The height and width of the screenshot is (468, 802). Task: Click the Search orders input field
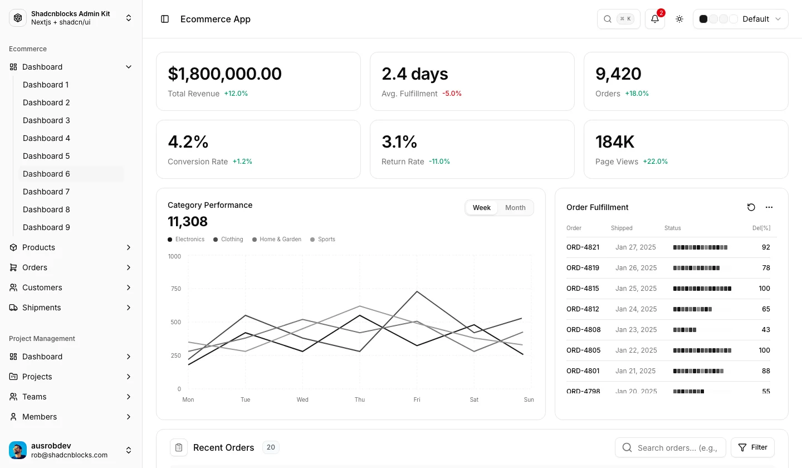pos(671,447)
